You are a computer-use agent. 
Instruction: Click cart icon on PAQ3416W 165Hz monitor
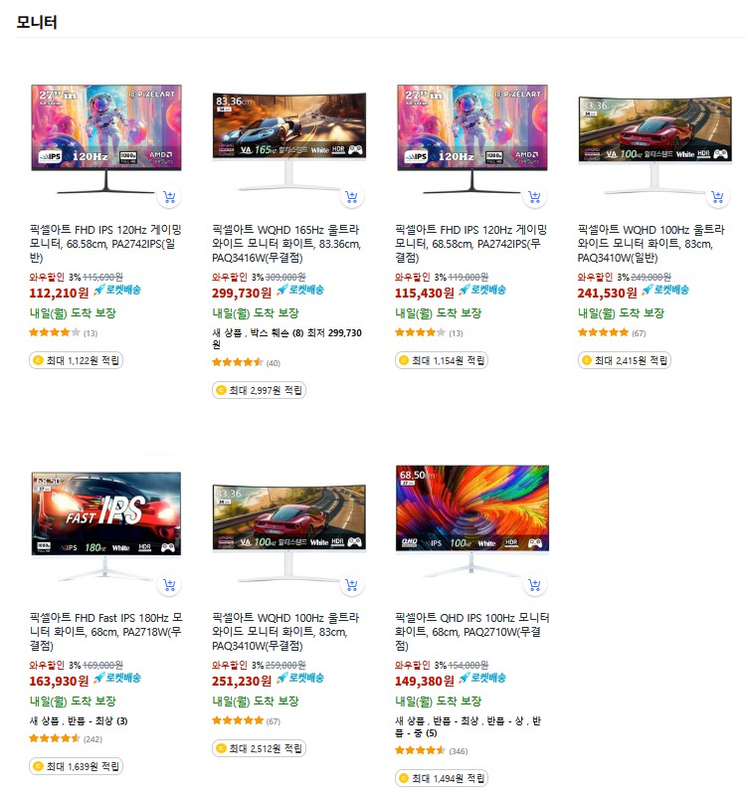(352, 197)
